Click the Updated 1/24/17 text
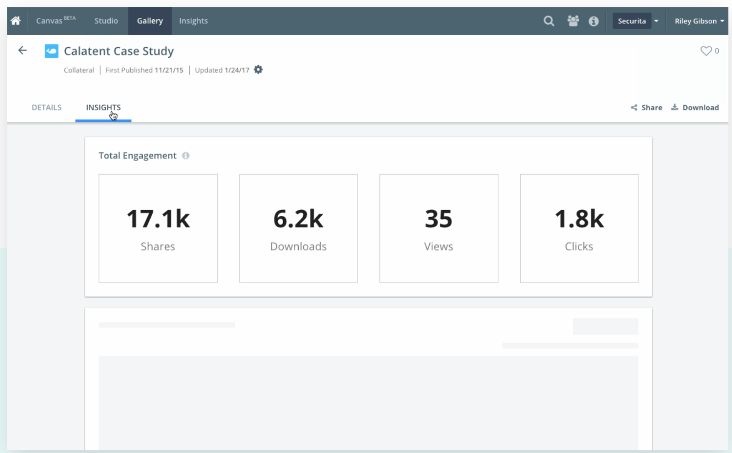This screenshot has width=732, height=453. tap(222, 70)
